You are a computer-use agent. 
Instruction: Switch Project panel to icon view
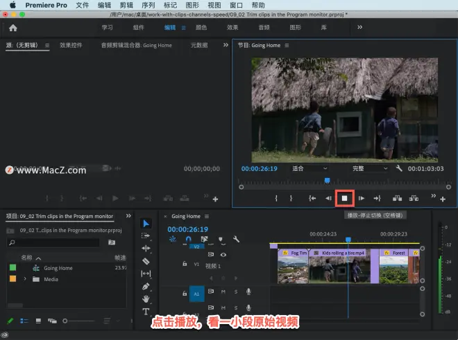pos(38,321)
